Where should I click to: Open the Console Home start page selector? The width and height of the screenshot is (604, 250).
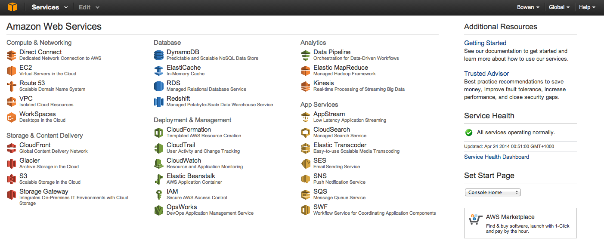click(493, 192)
